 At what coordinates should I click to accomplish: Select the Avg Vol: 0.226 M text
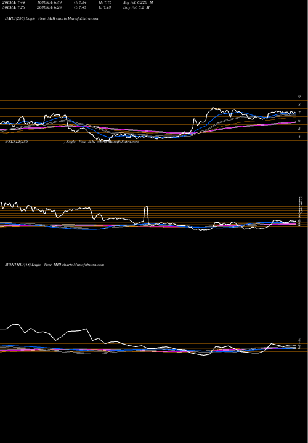(x=138, y=2)
